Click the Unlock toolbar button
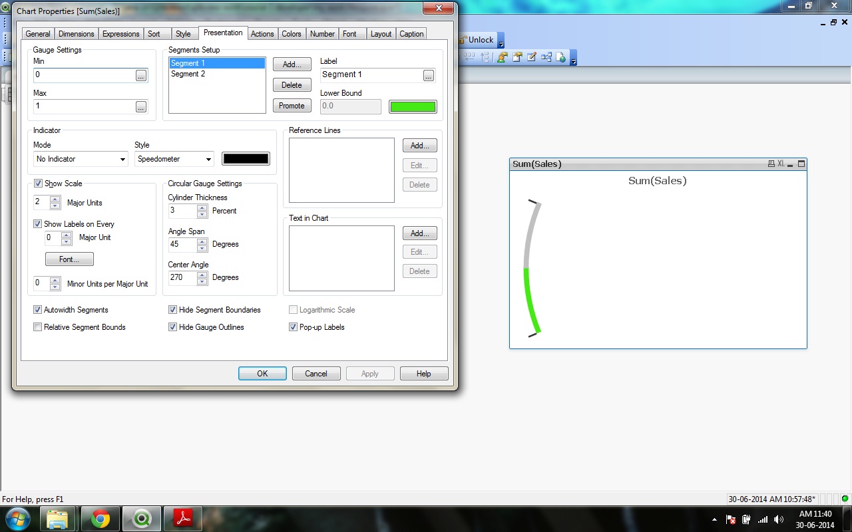Screen dimensions: 852x532 tap(476, 40)
